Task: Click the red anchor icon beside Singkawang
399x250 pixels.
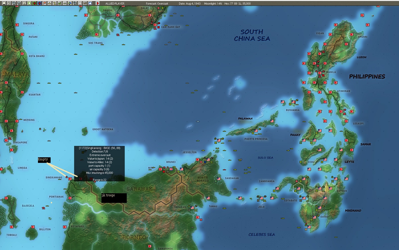Action: point(67,177)
